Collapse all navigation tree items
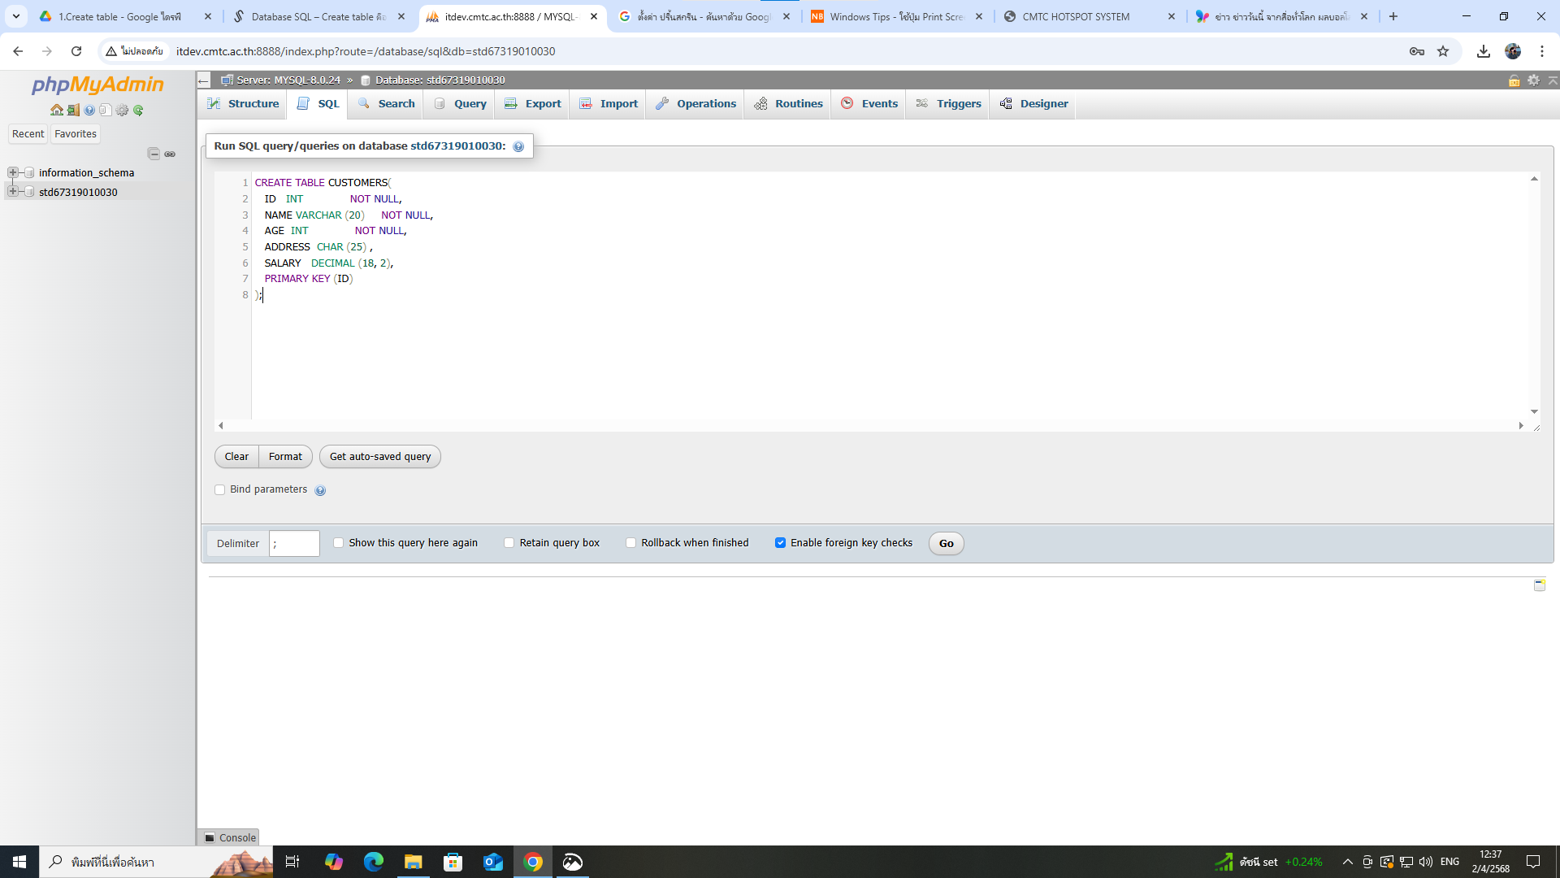This screenshot has height=878, width=1560. pyautogui.click(x=154, y=154)
